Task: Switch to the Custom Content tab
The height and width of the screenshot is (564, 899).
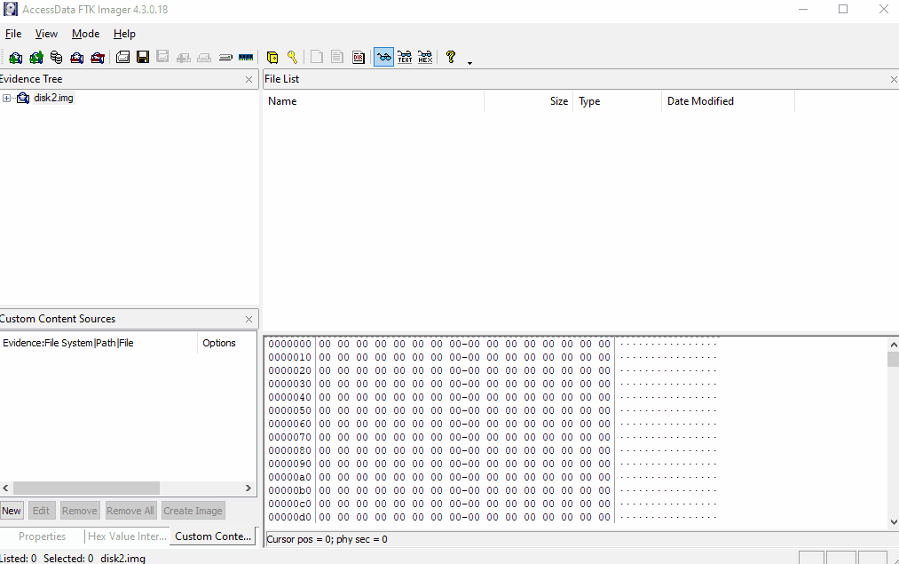Action: (x=213, y=536)
